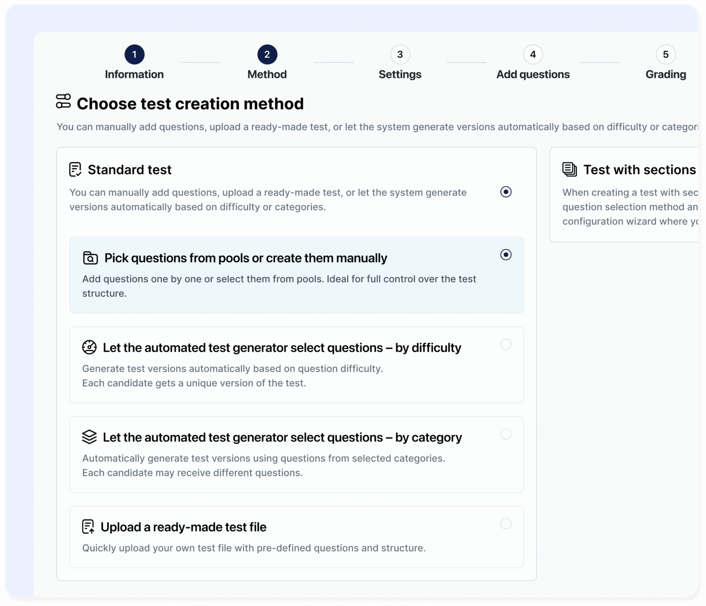706x606 pixels.
Task: Select Pick questions from pools radio button
Action: click(506, 255)
